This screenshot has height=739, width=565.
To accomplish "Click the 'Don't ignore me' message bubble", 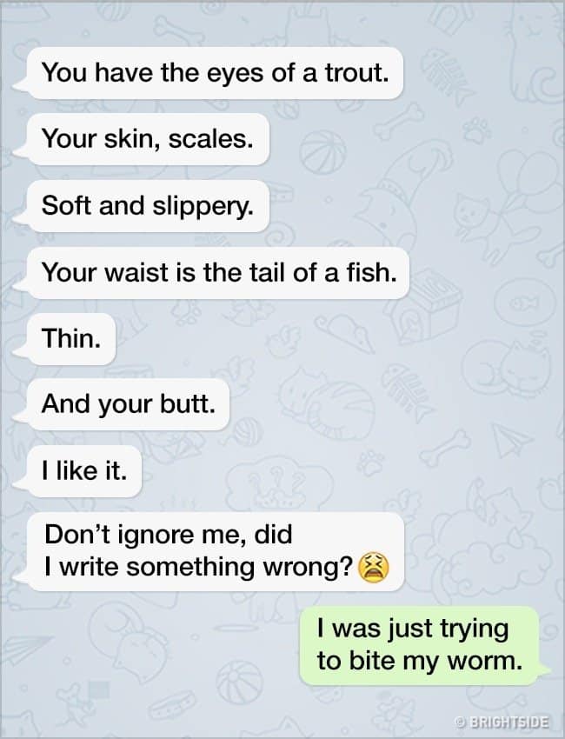I will pyautogui.click(x=216, y=551).
